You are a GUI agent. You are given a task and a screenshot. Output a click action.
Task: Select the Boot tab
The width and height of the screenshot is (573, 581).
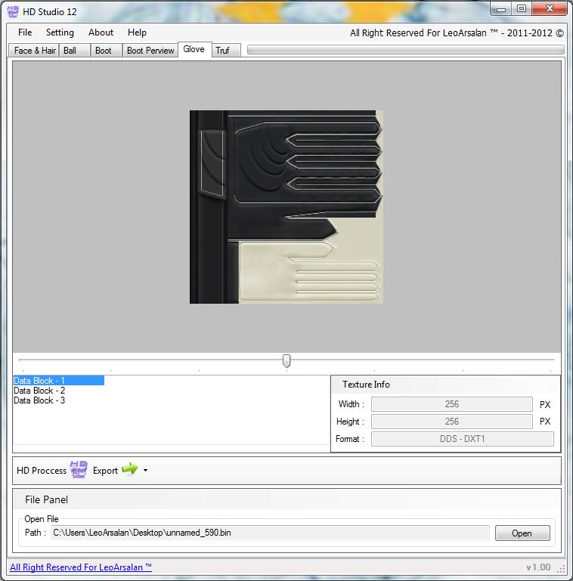click(x=104, y=51)
